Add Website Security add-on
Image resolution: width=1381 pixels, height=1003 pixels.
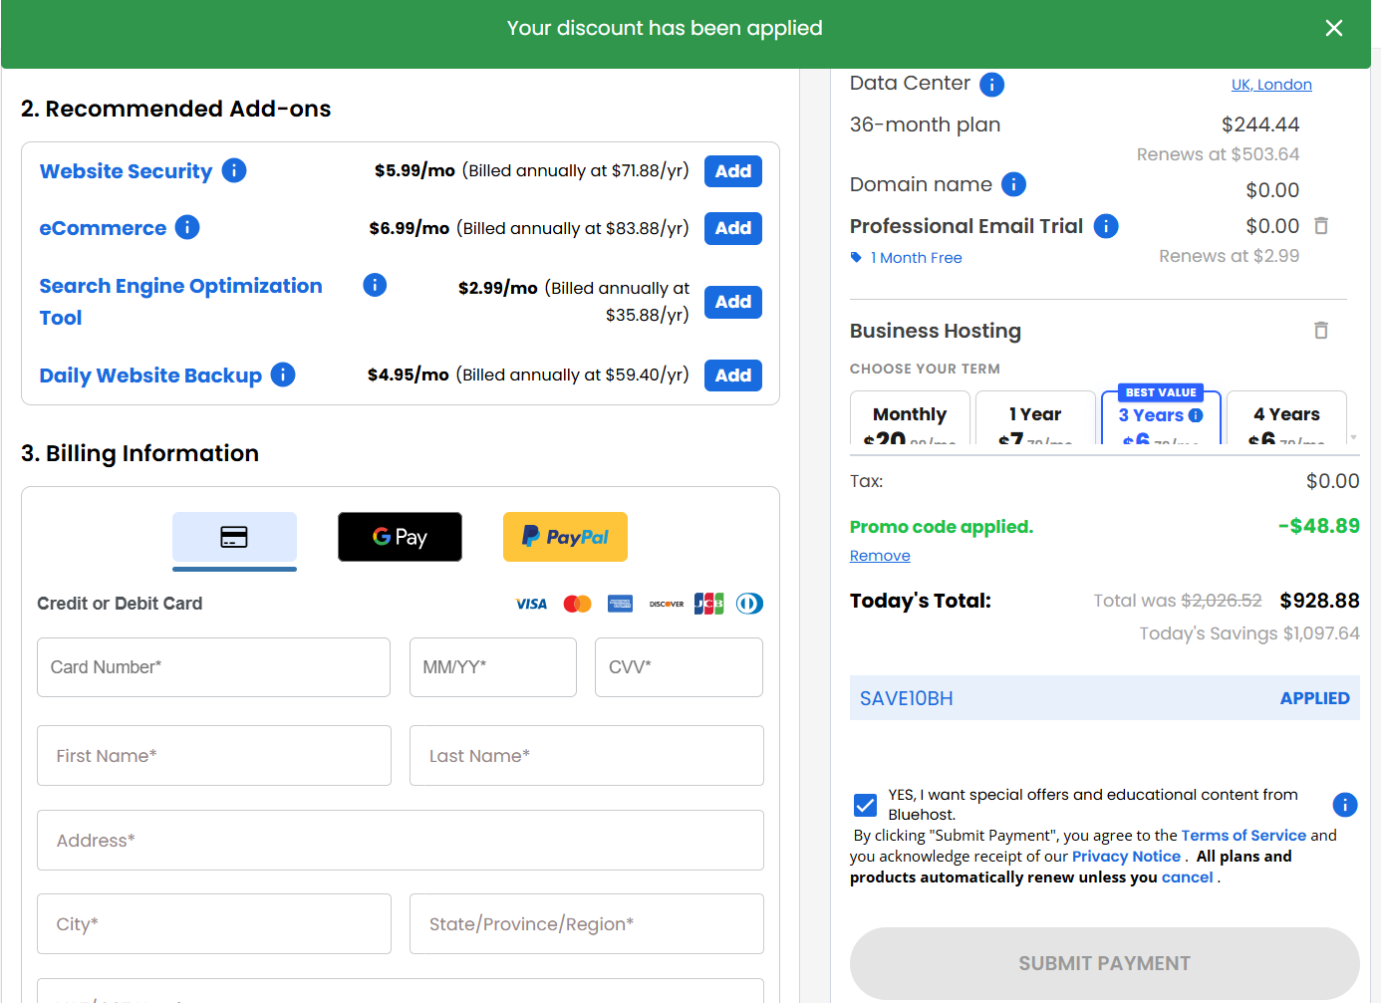click(733, 171)
